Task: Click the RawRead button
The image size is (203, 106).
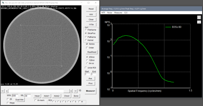Action: coord(92,52)
